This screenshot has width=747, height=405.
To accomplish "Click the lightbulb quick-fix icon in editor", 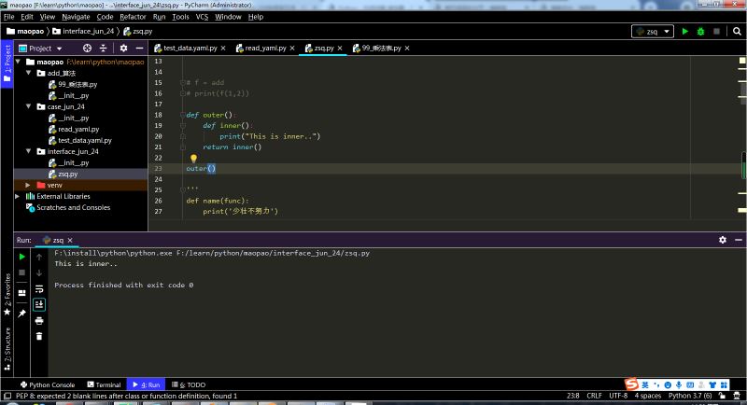I will coord(193,159).
